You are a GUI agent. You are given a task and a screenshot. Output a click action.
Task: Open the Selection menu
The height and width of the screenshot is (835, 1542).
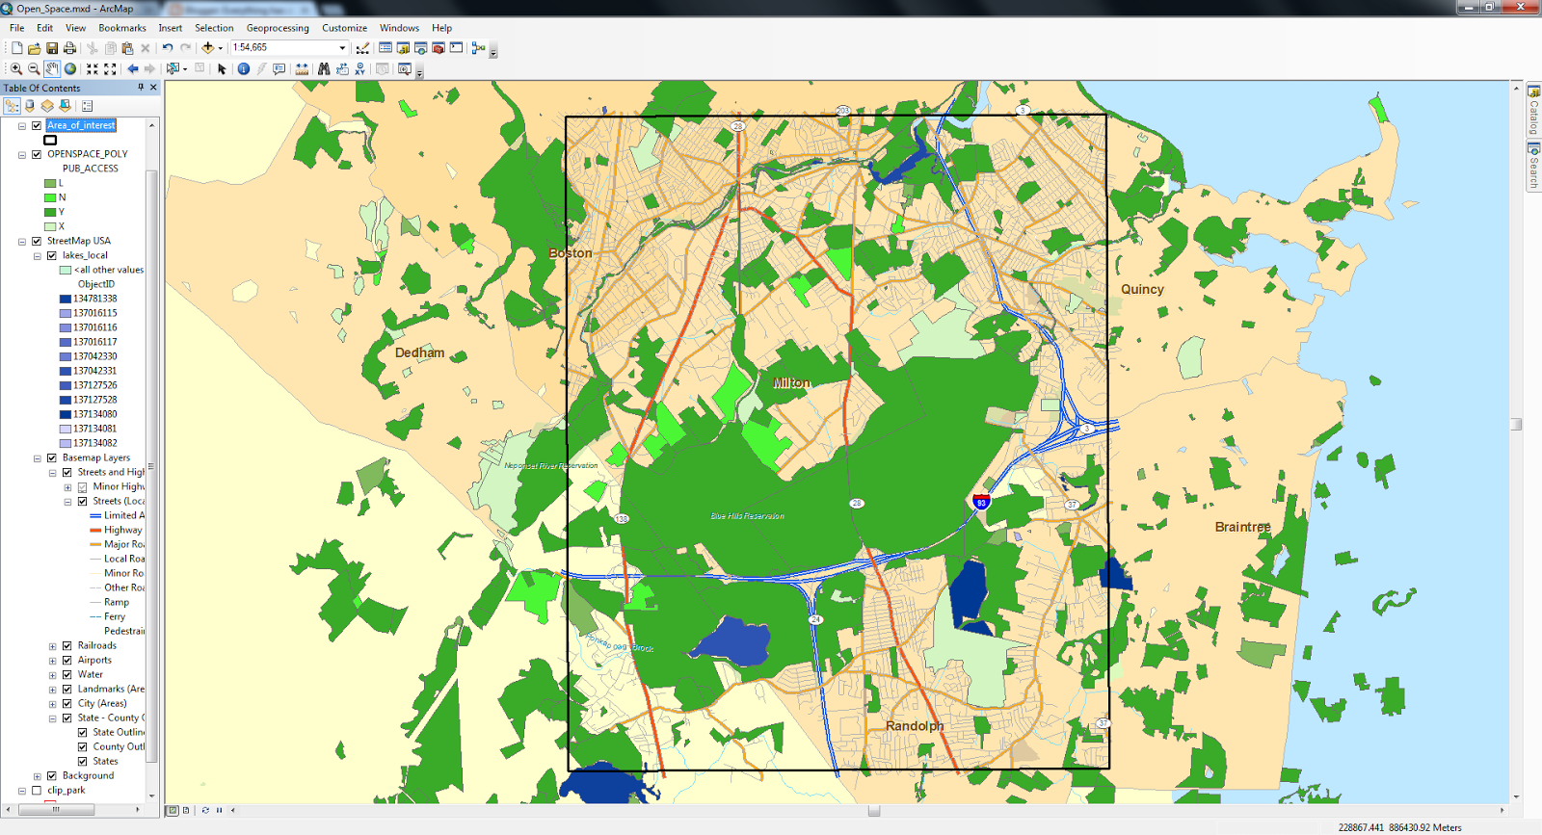click(214, 28)
